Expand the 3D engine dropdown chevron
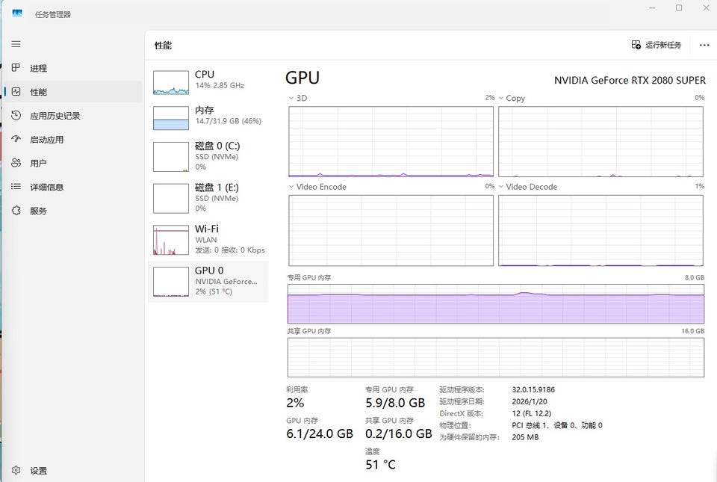The width and height of the screenshot is (717, 482). [x=291, y=98]
